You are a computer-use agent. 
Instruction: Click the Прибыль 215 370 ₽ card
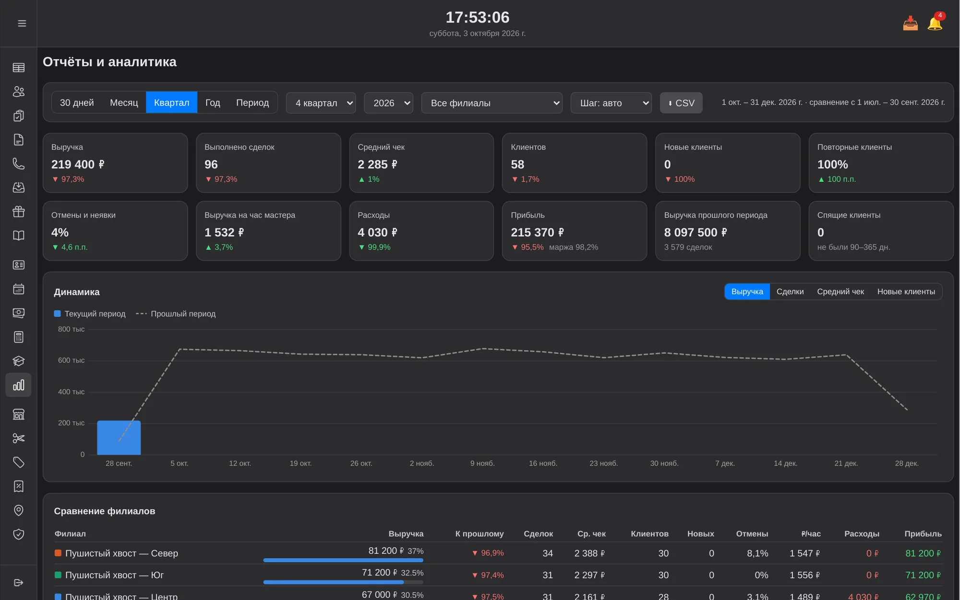[575, 231]
